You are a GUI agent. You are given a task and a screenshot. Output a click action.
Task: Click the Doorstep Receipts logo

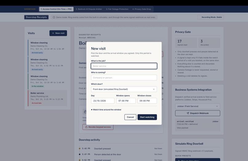36,17
